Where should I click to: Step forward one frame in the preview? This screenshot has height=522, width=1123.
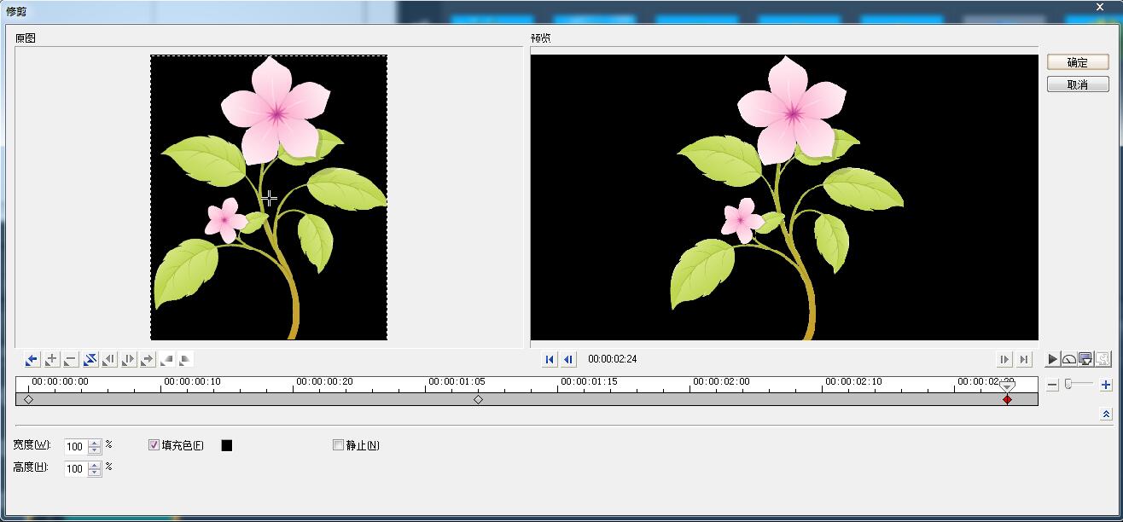pos(1005,360)
